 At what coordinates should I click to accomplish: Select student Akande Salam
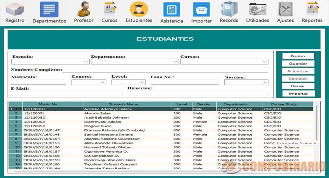tap(127, 113)
